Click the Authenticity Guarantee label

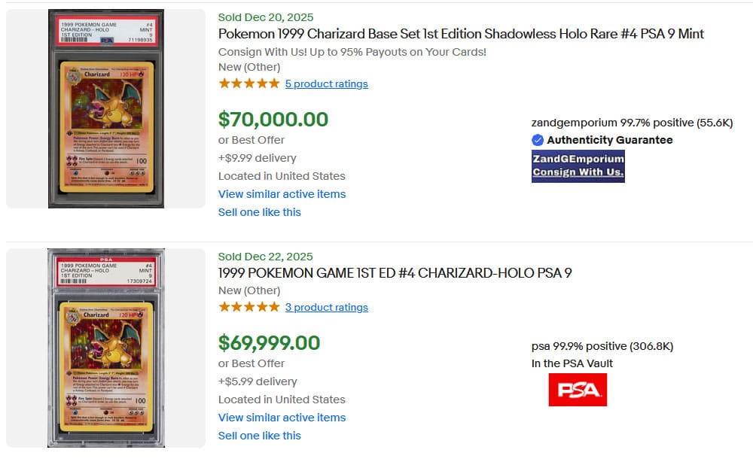tap(610, 140)
